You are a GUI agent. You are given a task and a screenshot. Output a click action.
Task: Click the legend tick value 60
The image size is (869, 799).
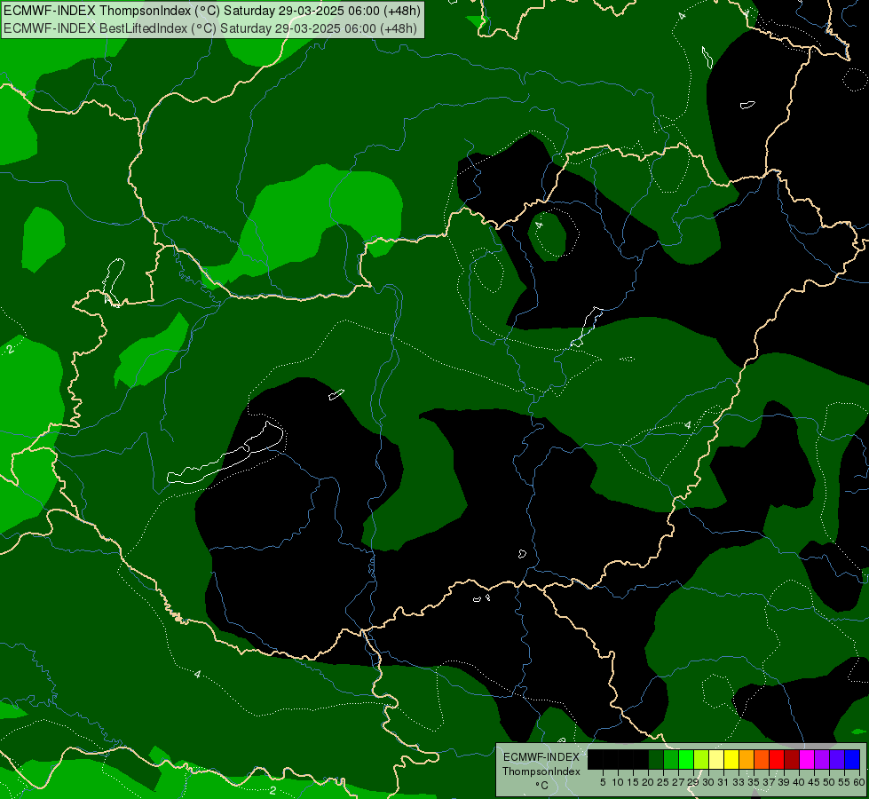click(x=859, y=782)
